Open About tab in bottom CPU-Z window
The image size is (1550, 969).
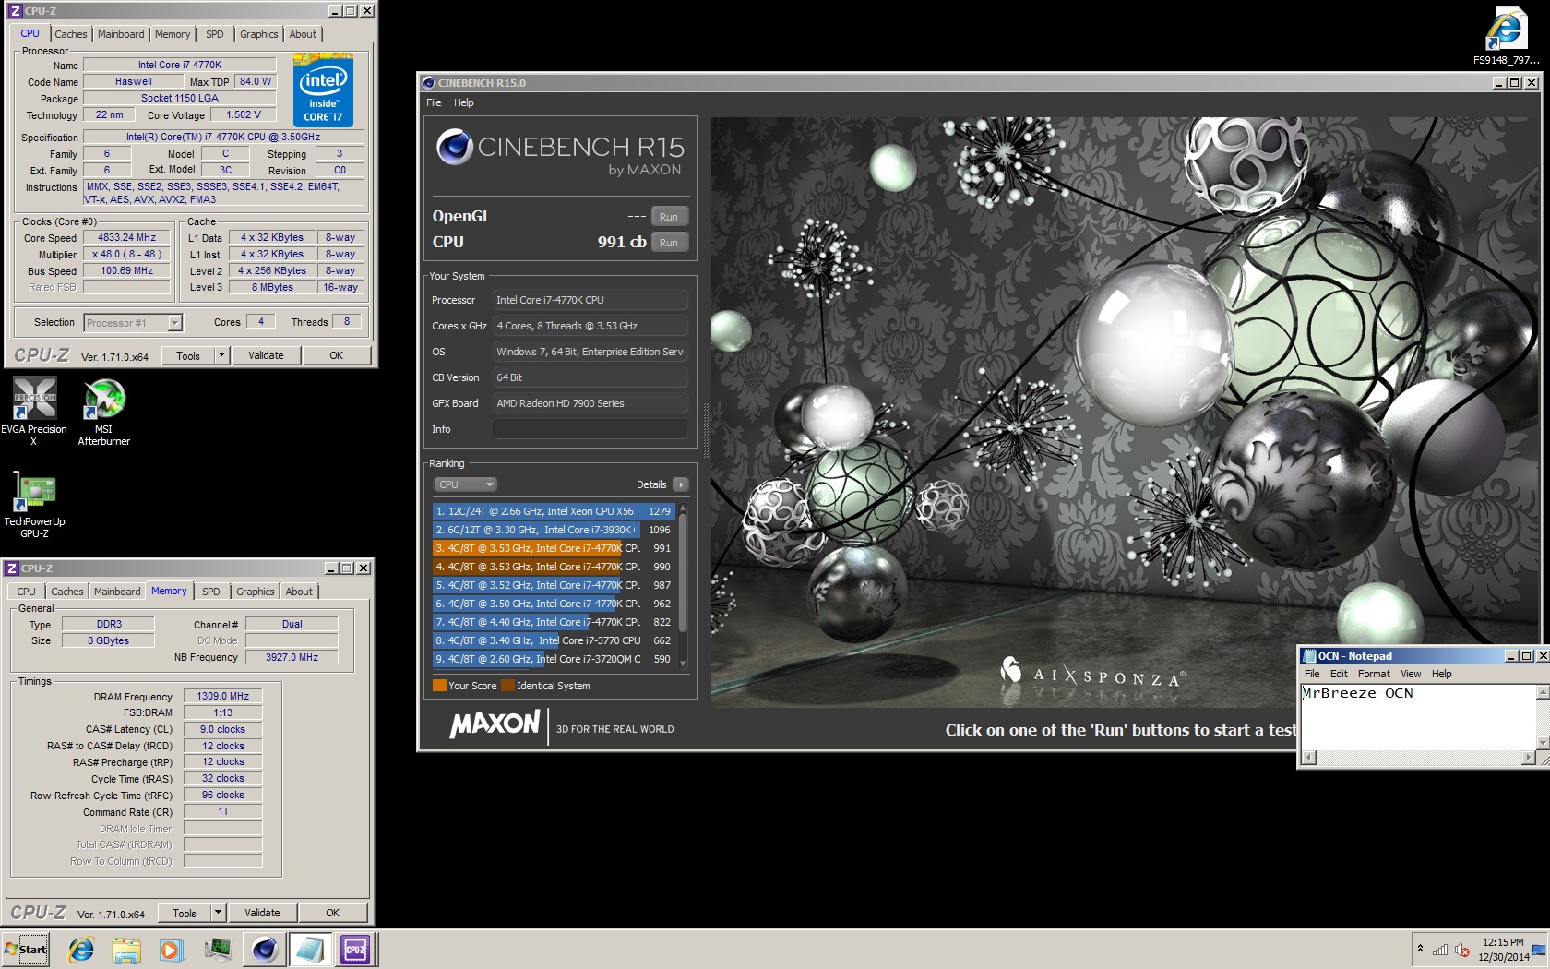pos(299,592)
